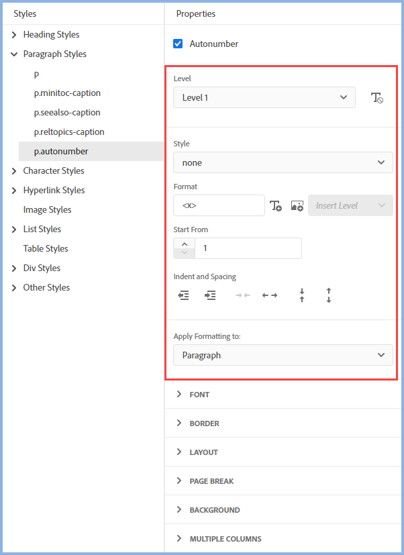This screenshot has width=404, height=555.
Task: Open the Apply Formatting to dropdown
Action: 283,355
